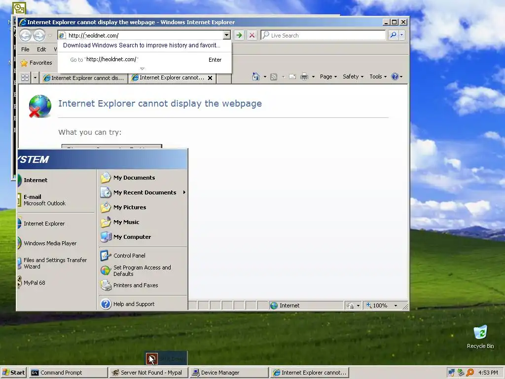Image resolution: width=505 pixels, height=379 pixels.
Task: Click the Quick Tabs grid icon
Action: tap(25, 77)
